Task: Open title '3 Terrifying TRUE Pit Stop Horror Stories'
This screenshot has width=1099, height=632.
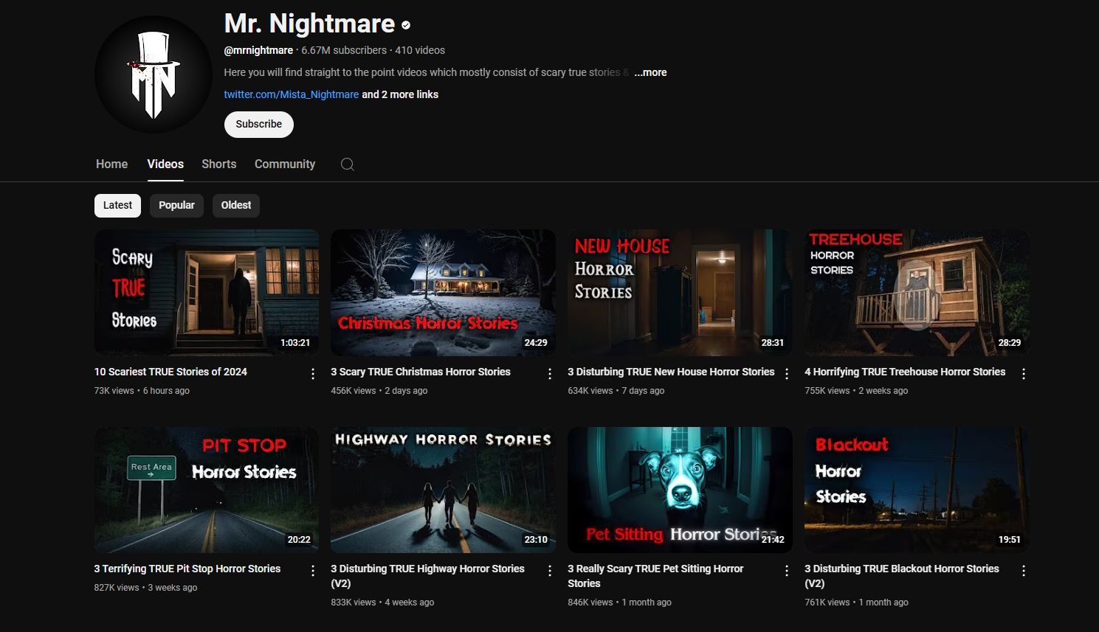Action: point(187,569)
